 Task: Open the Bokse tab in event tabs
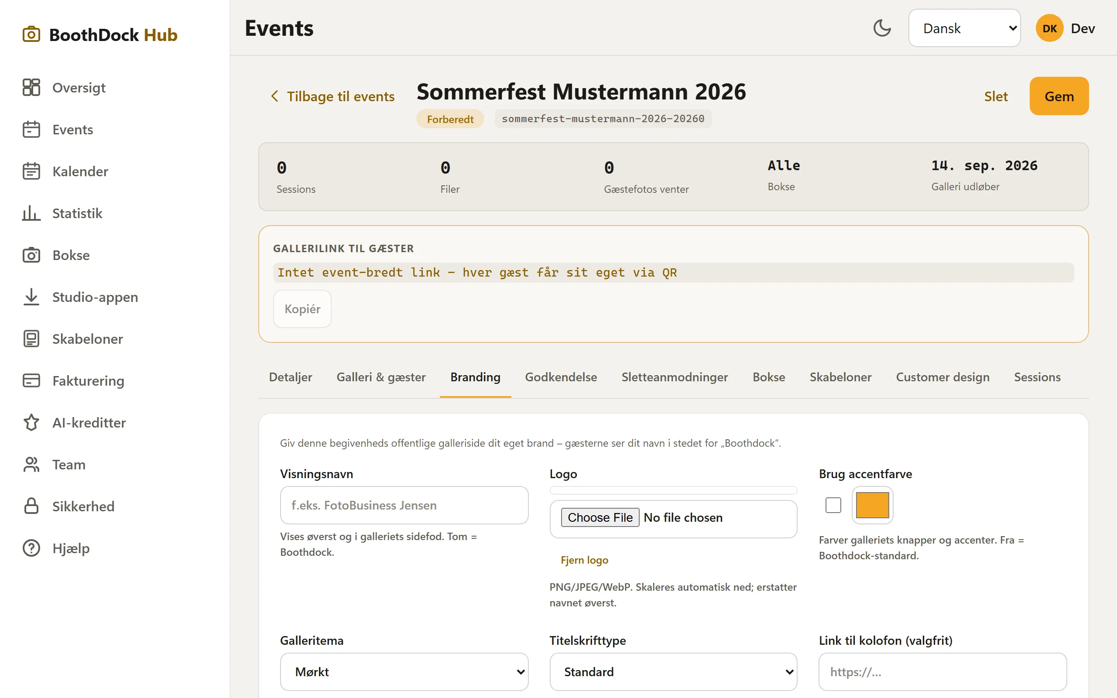point(768,377)
